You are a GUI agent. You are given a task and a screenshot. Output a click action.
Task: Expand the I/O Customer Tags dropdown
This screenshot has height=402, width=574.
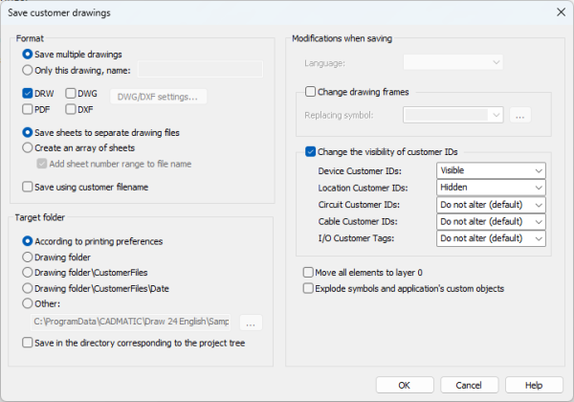[491, 238]
